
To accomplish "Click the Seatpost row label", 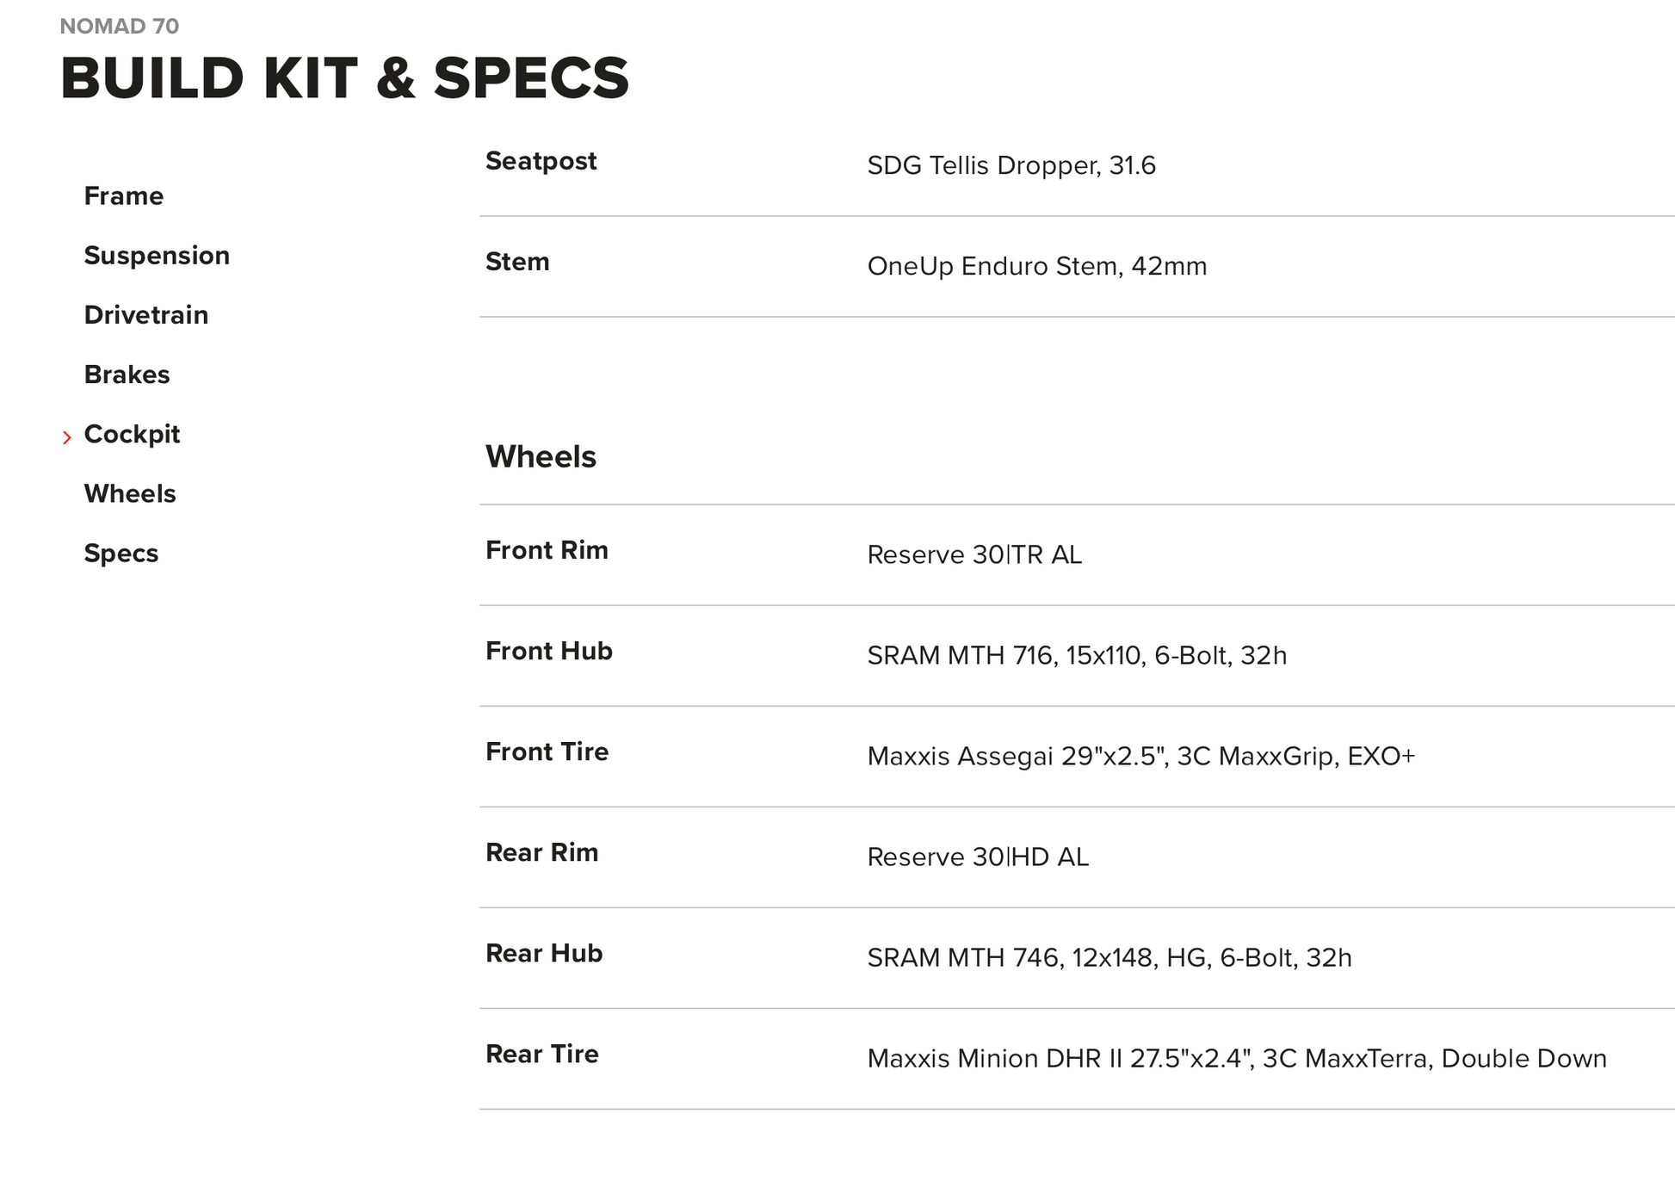I will (x=541, y=161).
